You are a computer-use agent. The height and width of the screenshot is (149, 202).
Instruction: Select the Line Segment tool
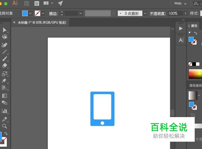(4, 52)
